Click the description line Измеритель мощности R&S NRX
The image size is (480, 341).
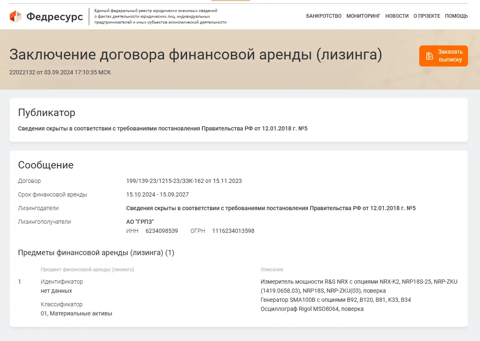(359, 286)
